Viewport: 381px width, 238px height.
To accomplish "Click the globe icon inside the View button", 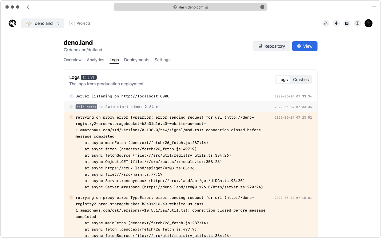I will tap(300, 46).
